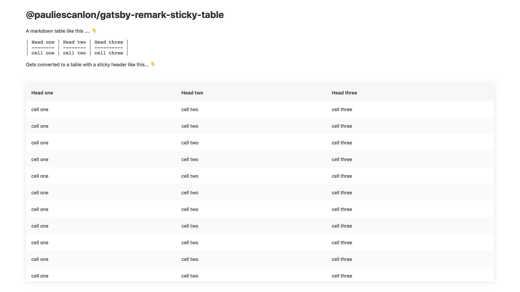The height and width of the screenshot is (292, 520).
Task: Click the @pauliescanlon/gatsby-remark-sticky-table page heading
Action: point(125,15)
